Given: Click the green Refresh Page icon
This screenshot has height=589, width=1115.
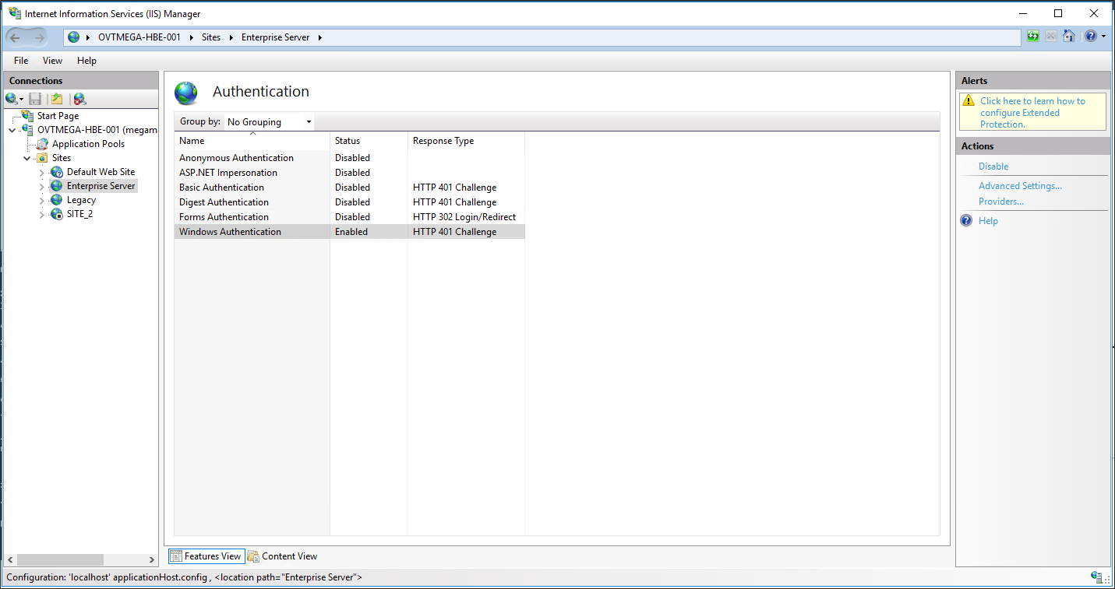Looking at the screenshot, I should click(1033, 37).
